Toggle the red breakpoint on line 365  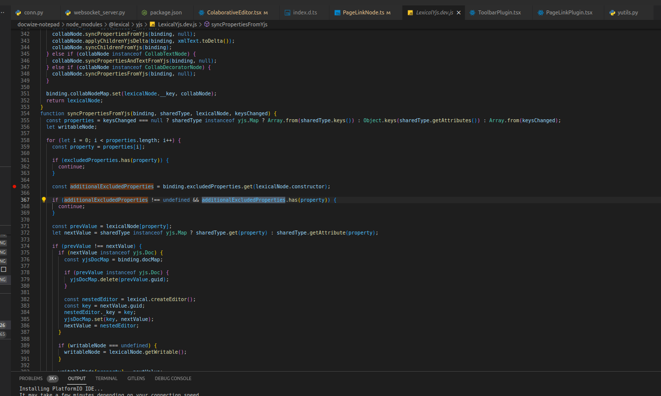click(15, 186)
